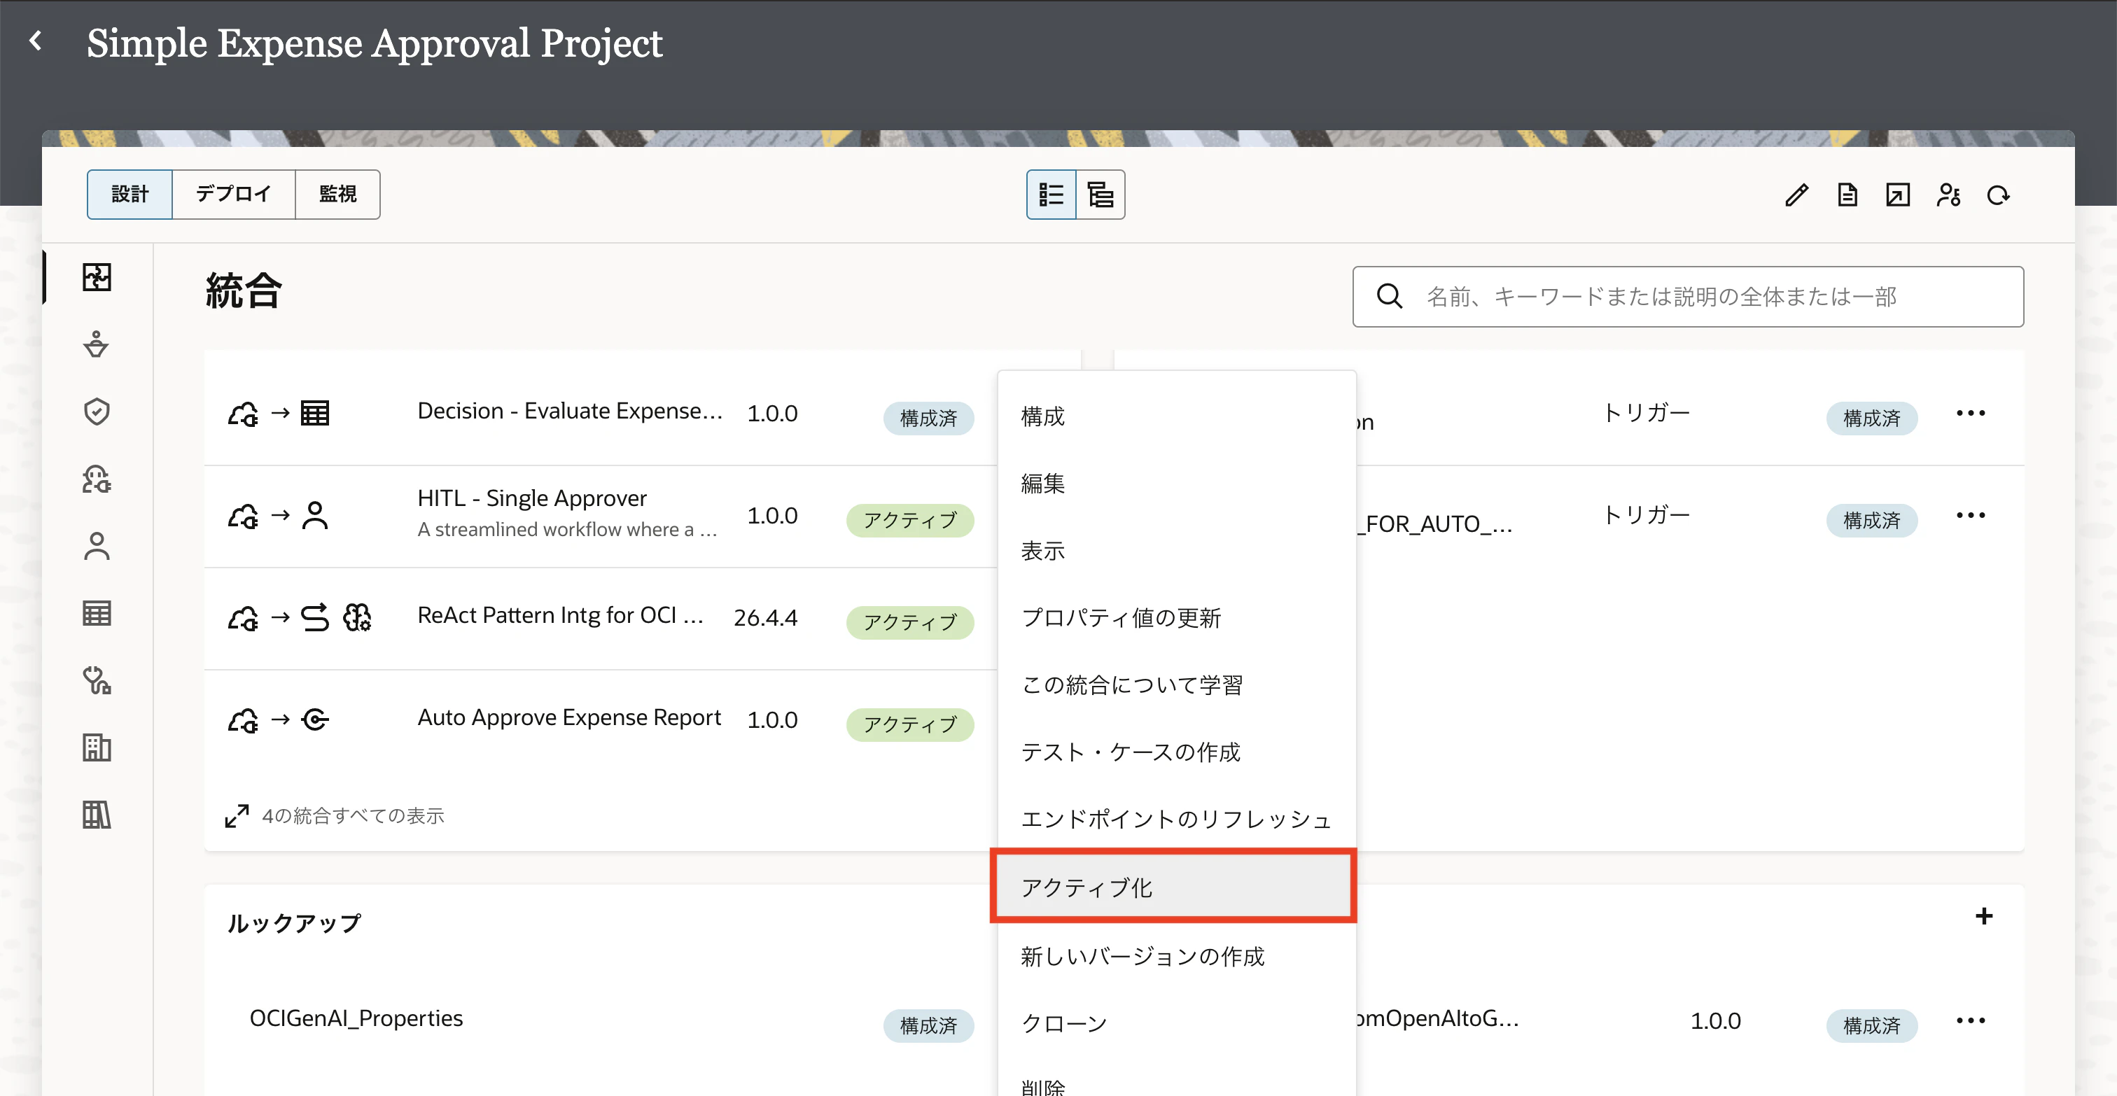The image size is (2117, 1096).
Task: Open the shield sidebar icon
Action: [97, 412]
